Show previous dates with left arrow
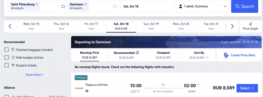Screen dimensions: 263x97 tap(10, 26)
